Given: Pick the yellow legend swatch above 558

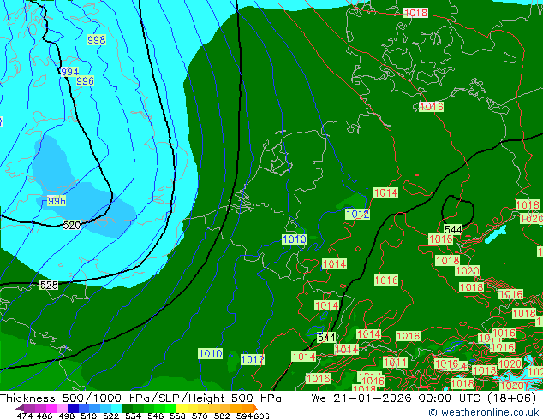Looking at the screenshot, I should click(182, 408).
